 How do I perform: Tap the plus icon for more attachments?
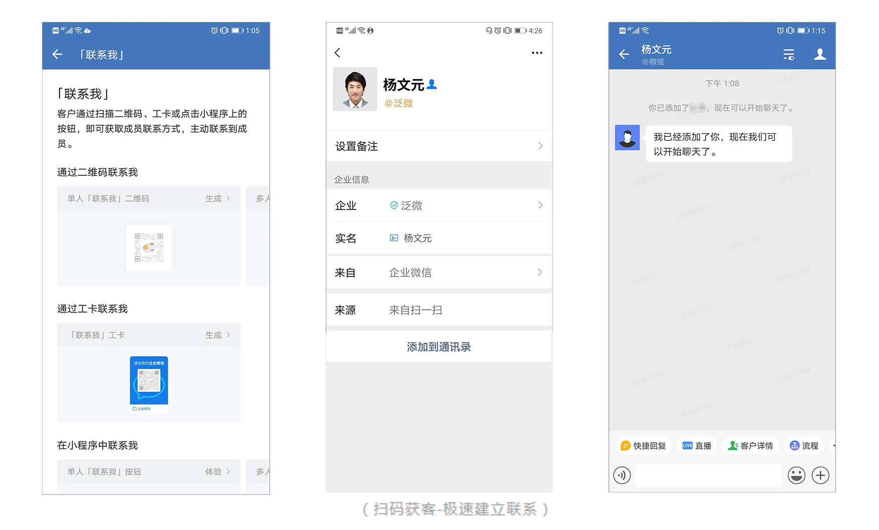tap(820, 475)
